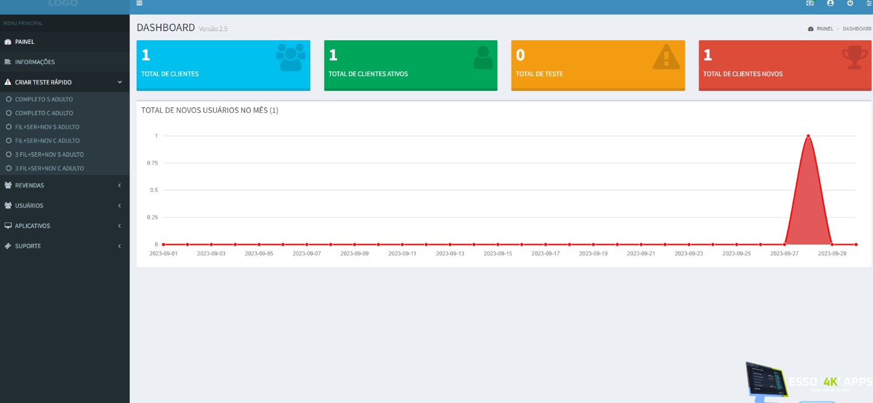Viewport: 873px width, 403px height.
Task: Open the Informações menu item
Action: point(35,62)
